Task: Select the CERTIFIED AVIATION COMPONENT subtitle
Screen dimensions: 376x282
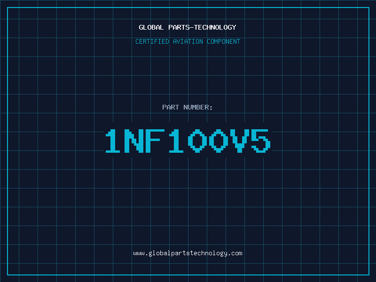Action: tap(188, 41)
